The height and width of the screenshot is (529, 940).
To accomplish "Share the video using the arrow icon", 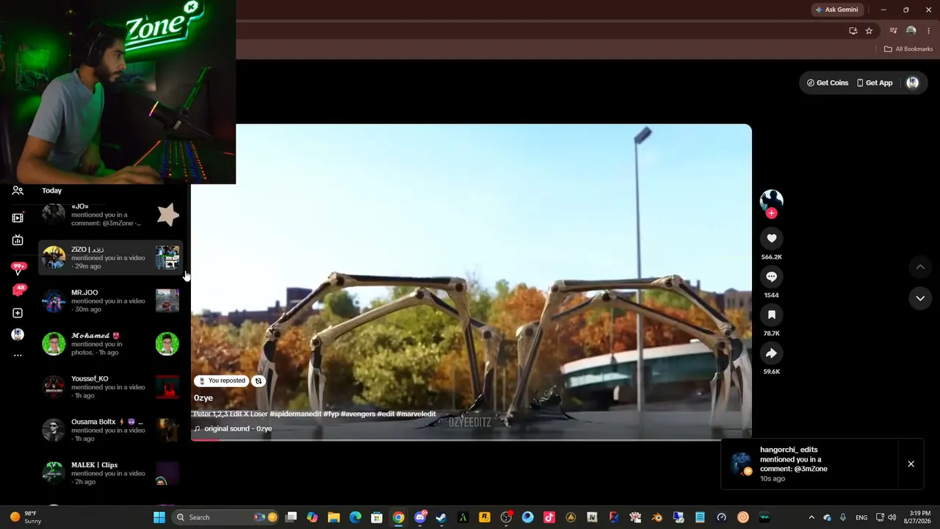I will coord(771,353).
